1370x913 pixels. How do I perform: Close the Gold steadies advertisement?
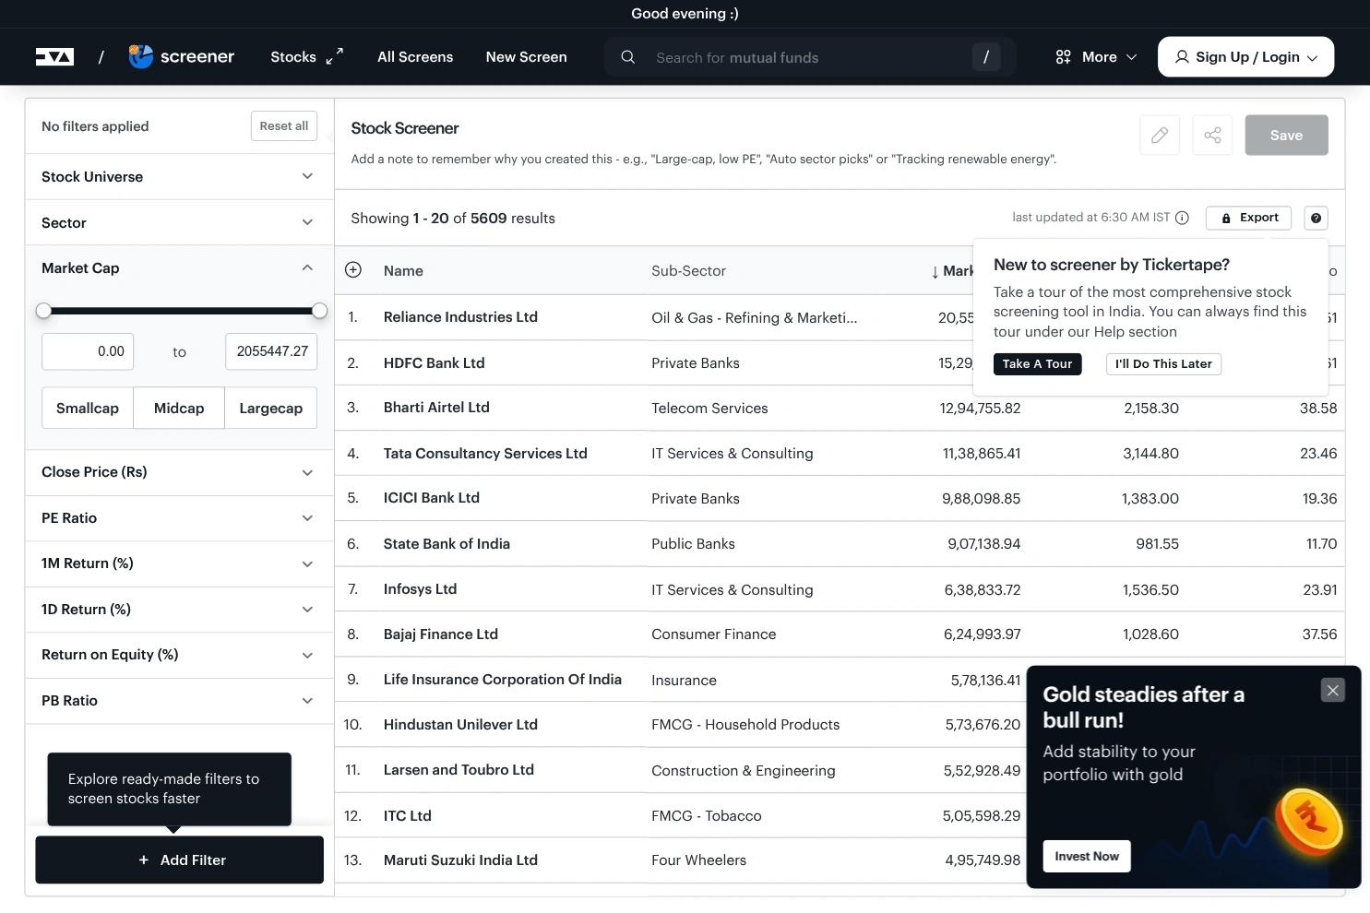1332,690
